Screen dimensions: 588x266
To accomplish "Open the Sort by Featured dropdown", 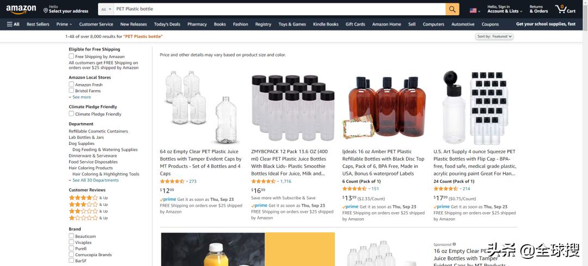I will click(x=494, y=36).
